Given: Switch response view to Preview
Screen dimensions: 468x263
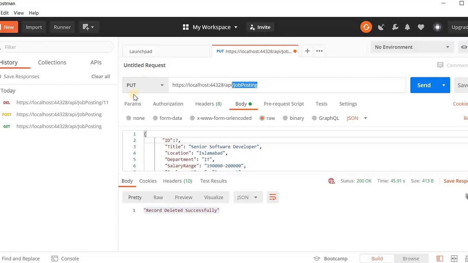Looking at the screenshot, I should click(x=184, y=197).
